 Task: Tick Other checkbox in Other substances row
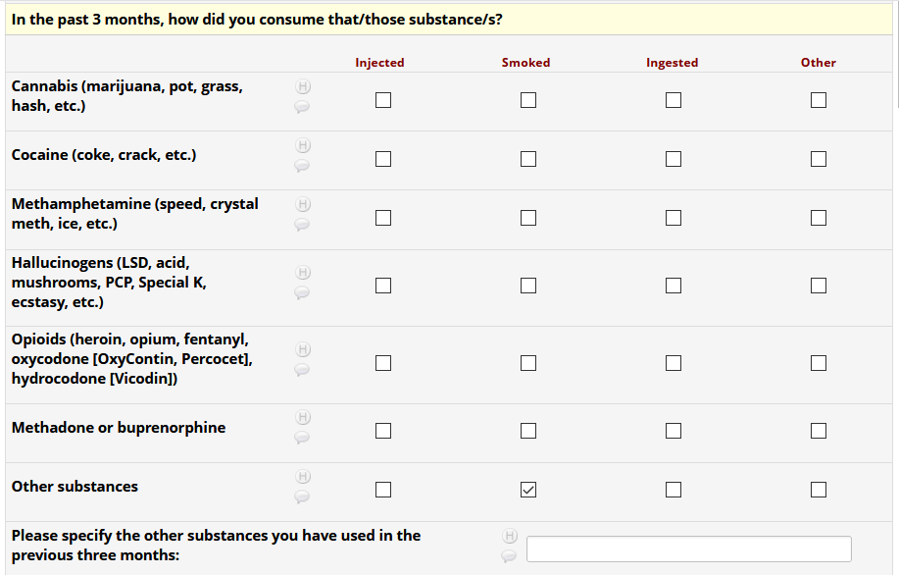coord(819,490)
